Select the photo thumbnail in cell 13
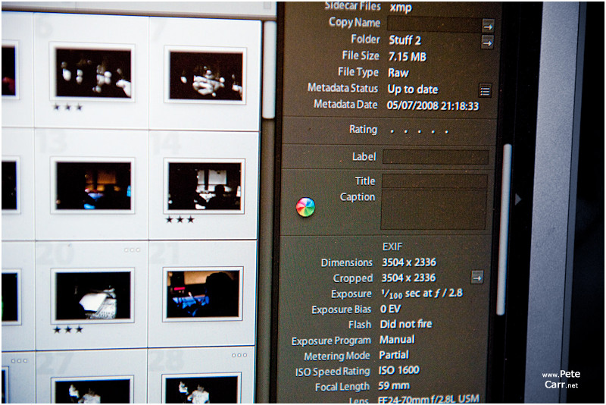Viewport: 606px width, 405px height. [x=93, y=186]
